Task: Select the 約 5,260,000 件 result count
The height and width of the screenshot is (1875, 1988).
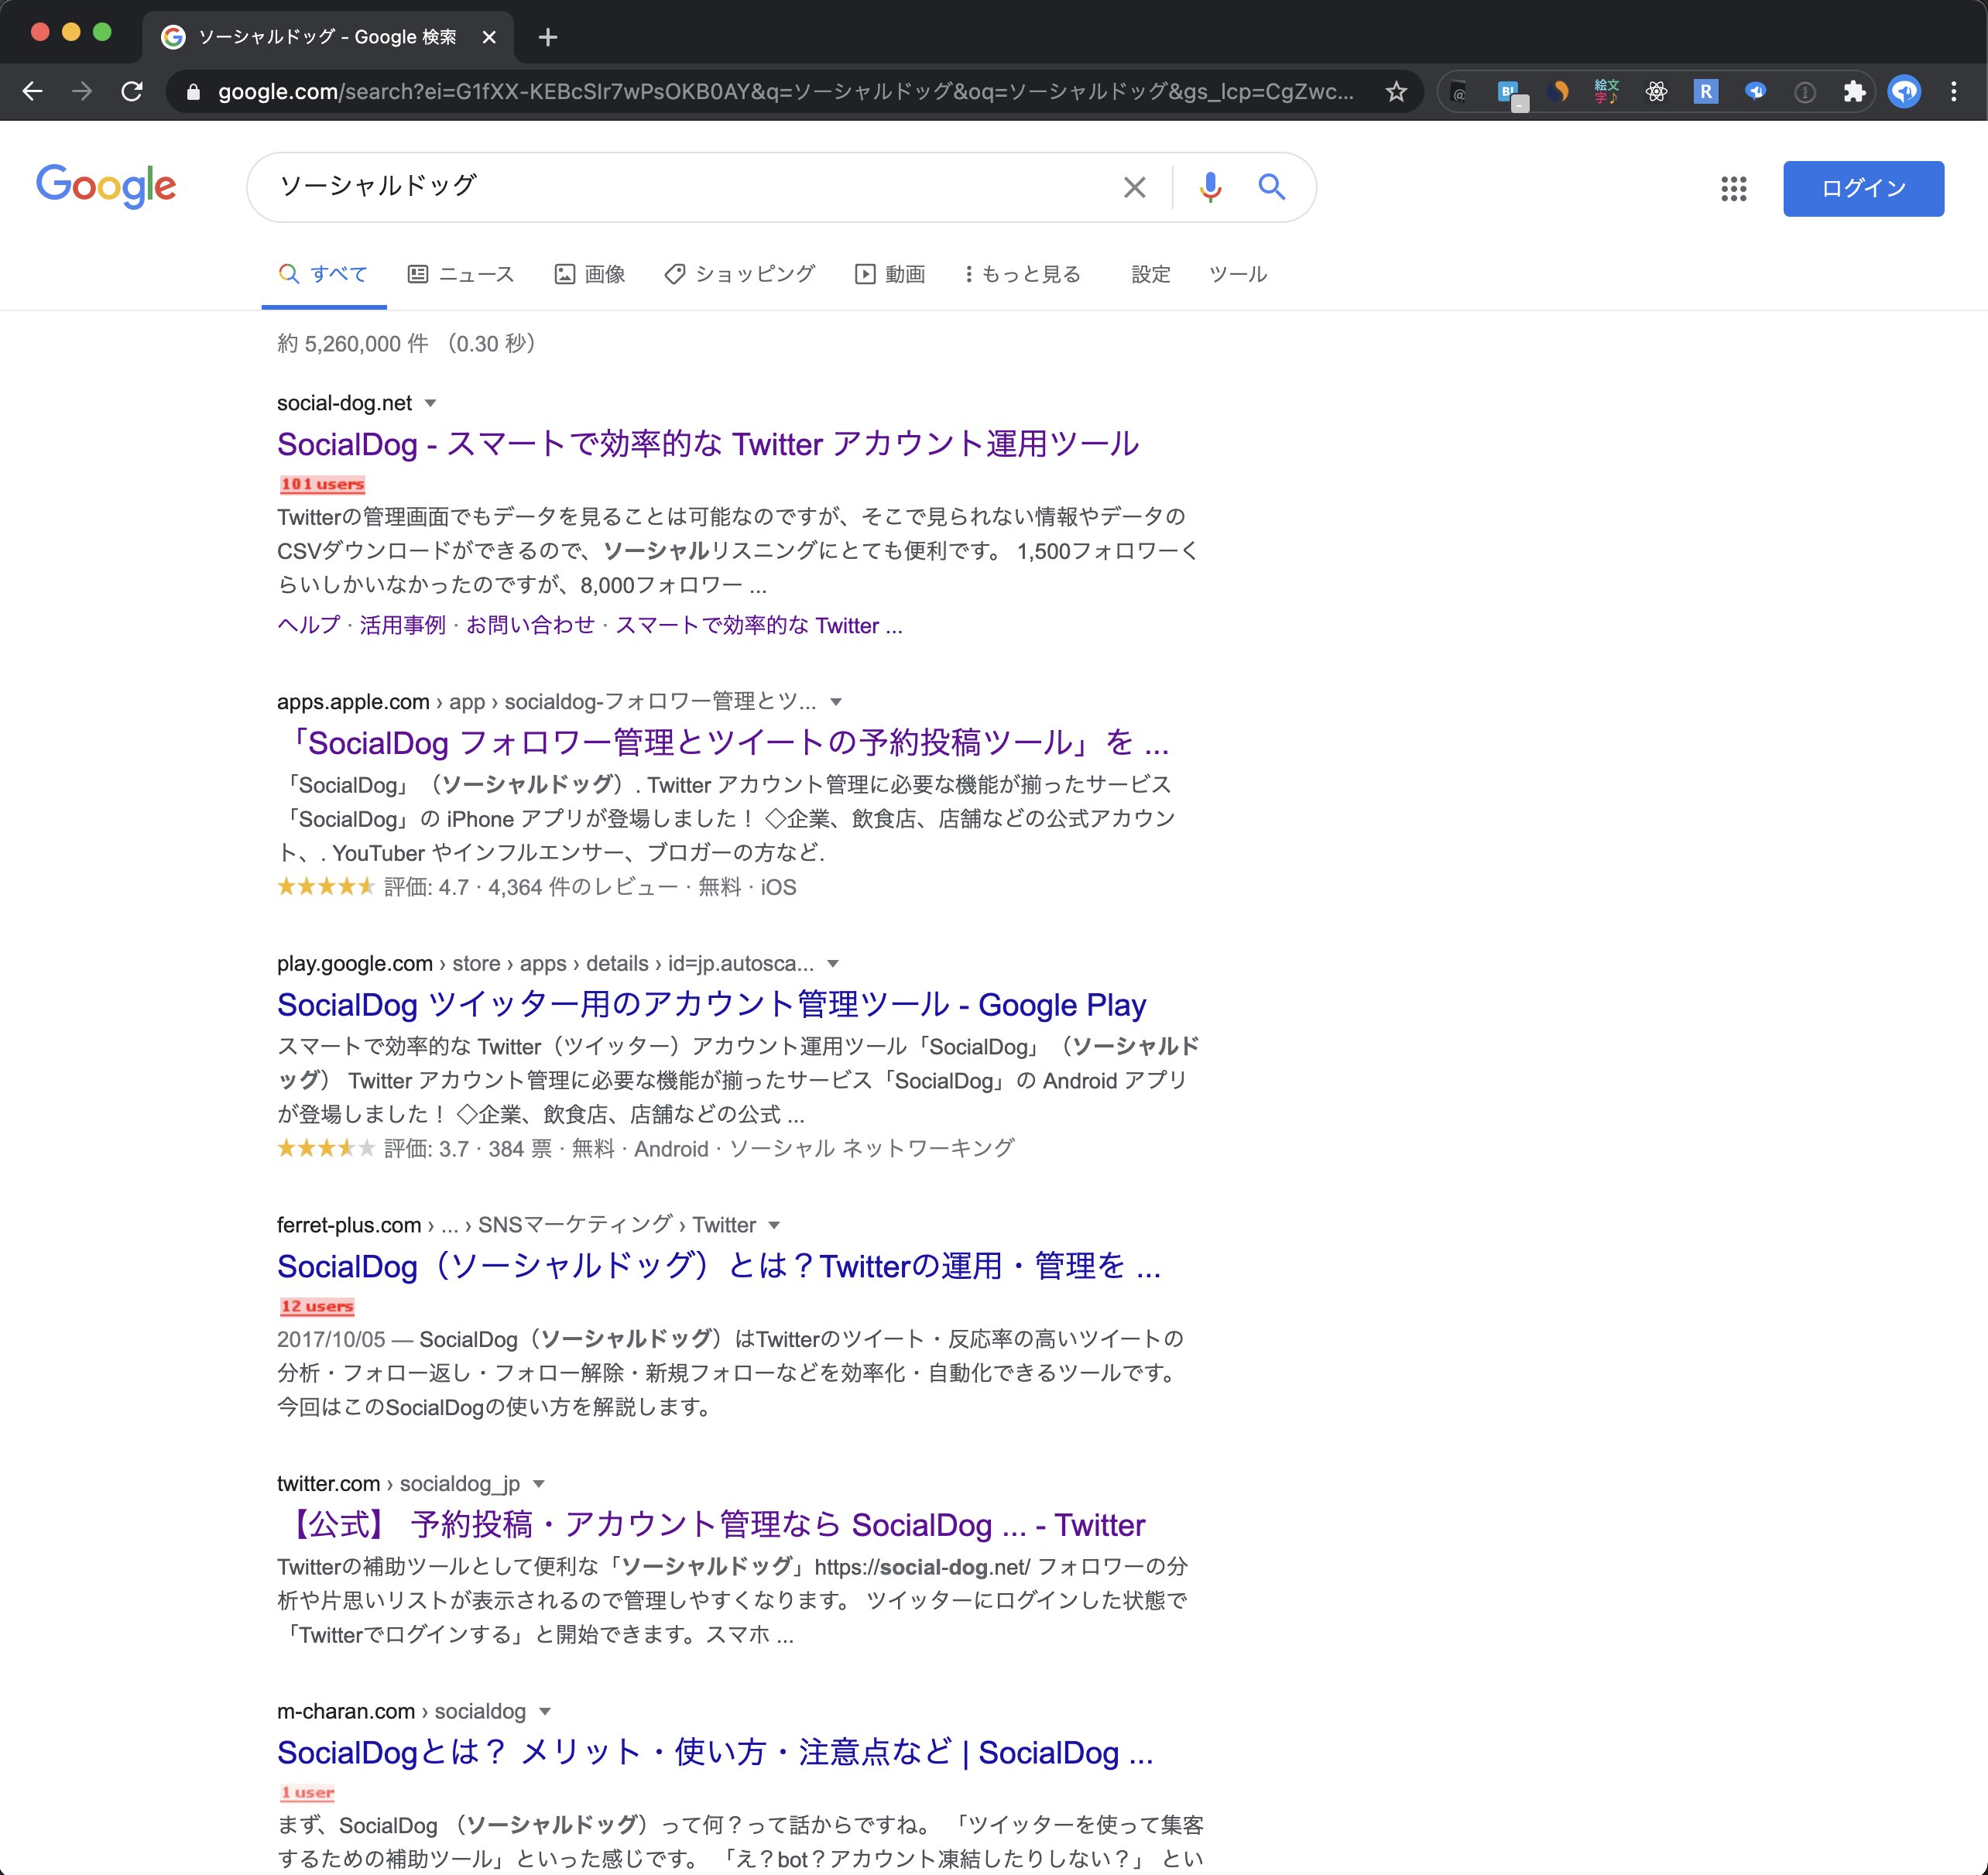Action: coord(352,344)
